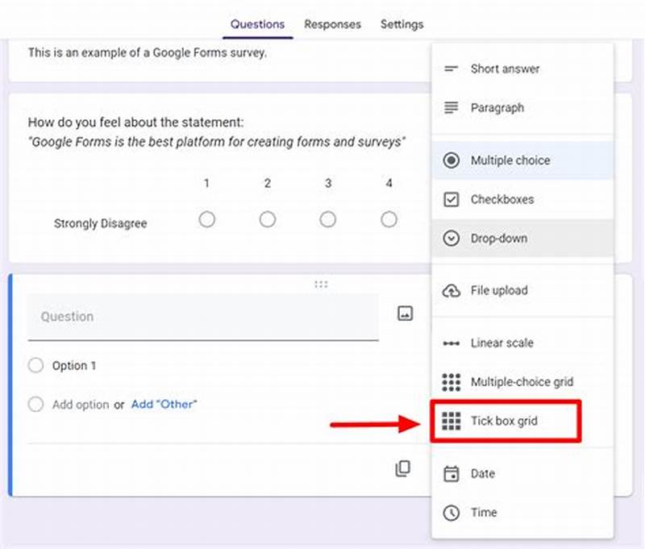Image resolution: width=645 pixels, height=549 pixels.
Task: Select the Option 1 radio button
Action: pos(35,365)
